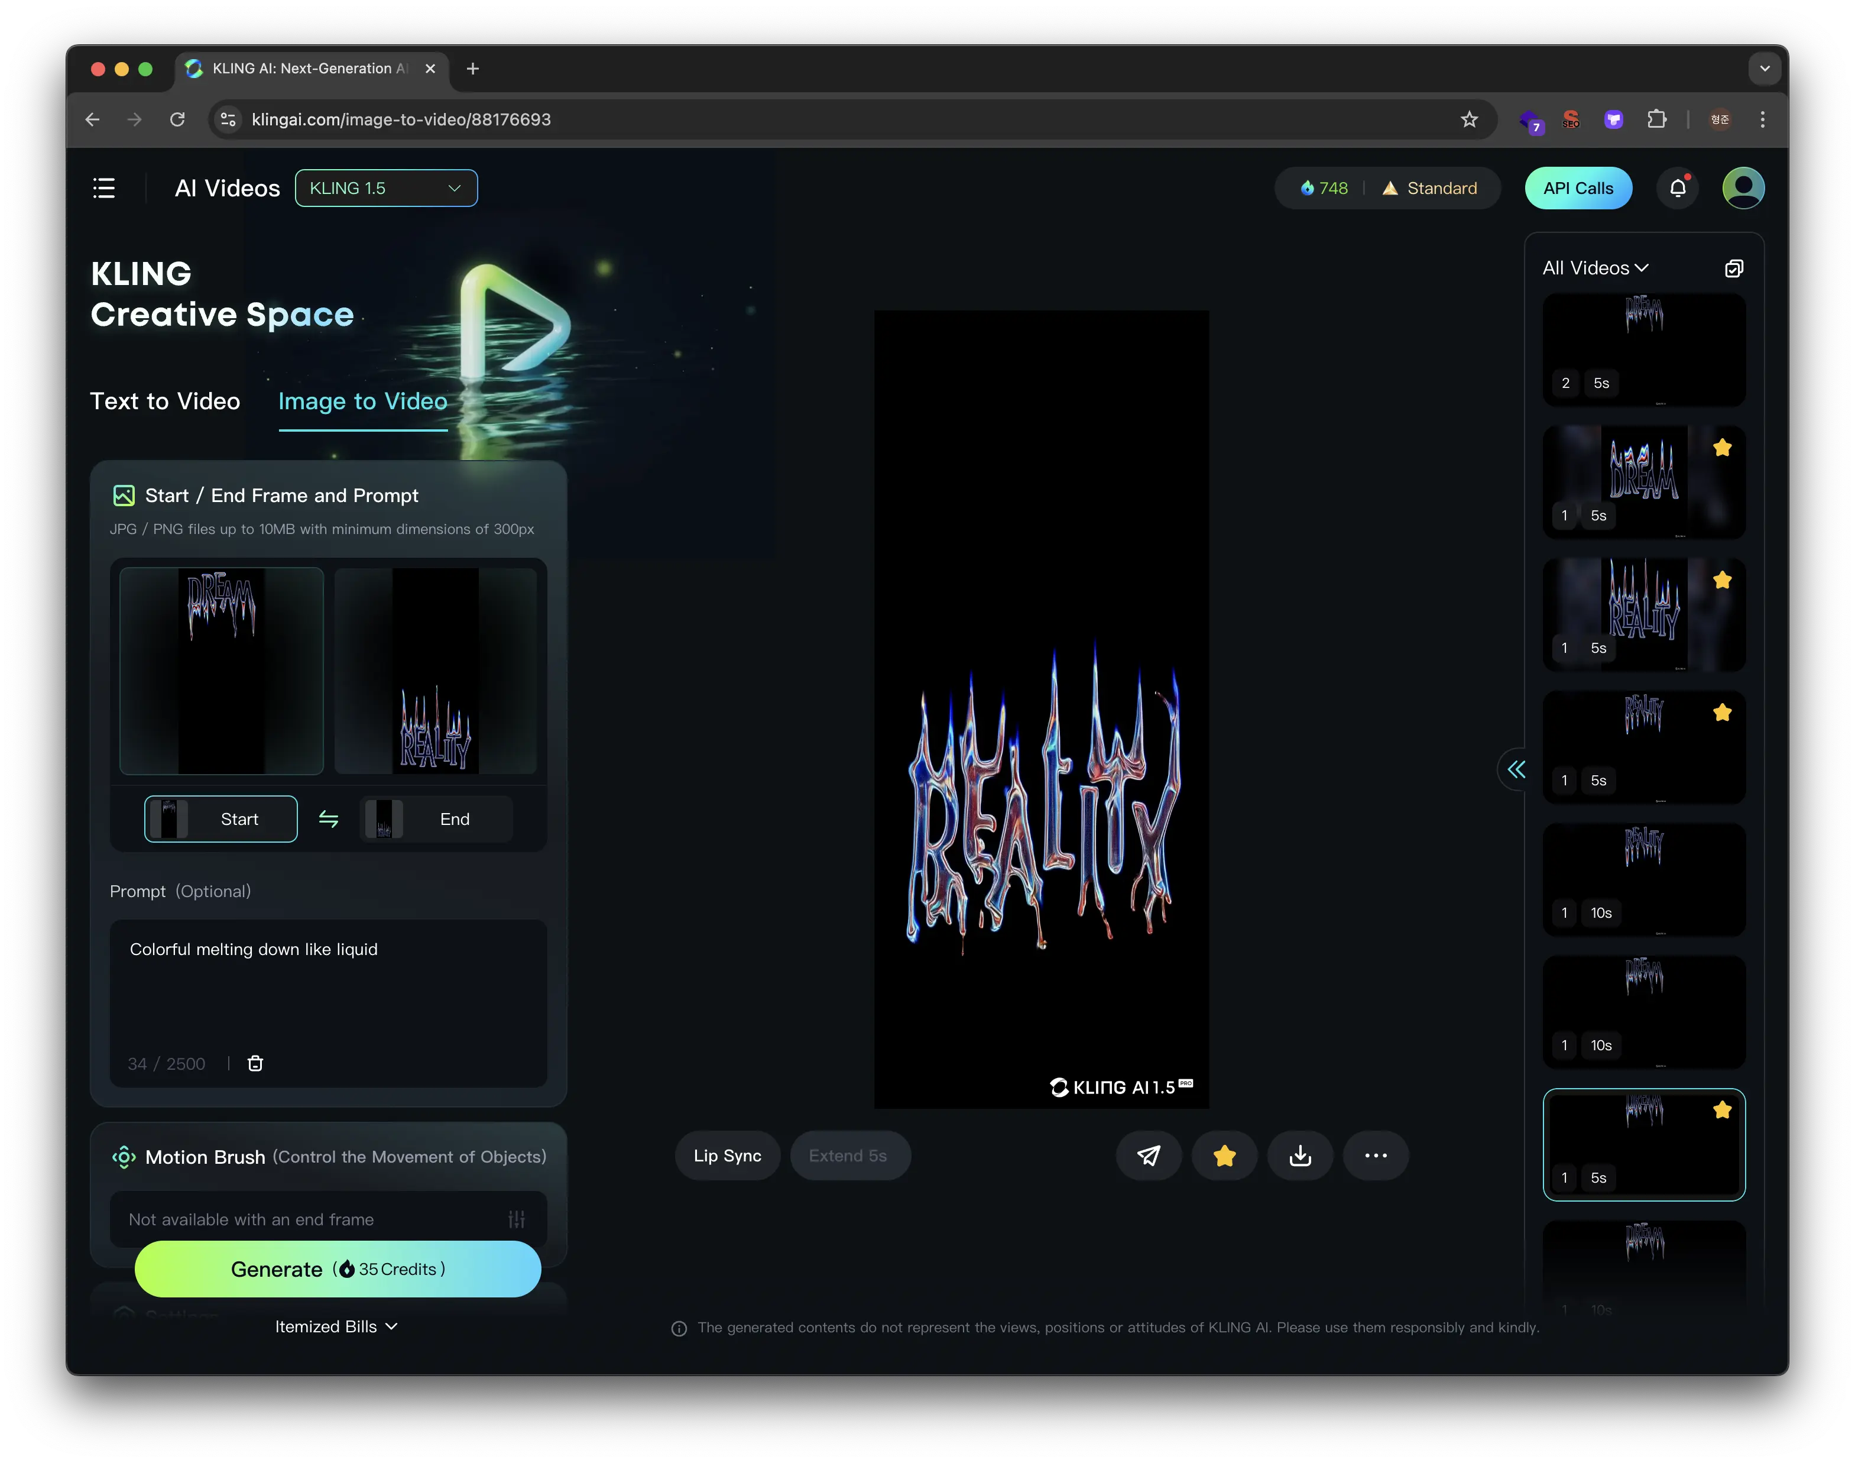Click the Generate 35 Credits button
The width and height of the screenshot is (1855, 1463).
pos(338,1268)
